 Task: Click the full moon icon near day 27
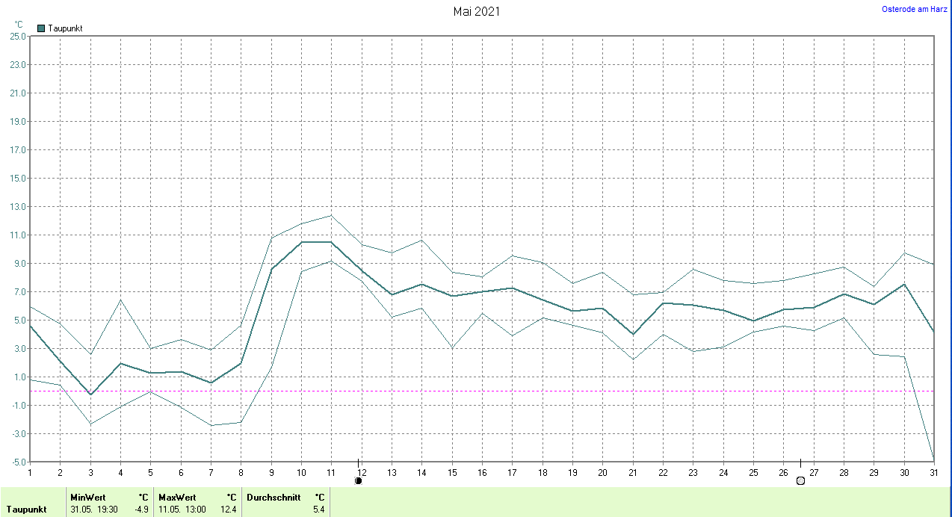pyautogui.click(x=800, y=481)
